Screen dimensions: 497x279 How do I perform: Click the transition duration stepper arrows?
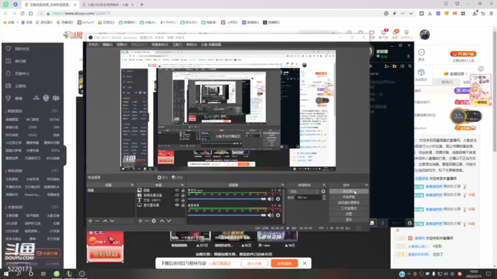click(x=324, y=197)
